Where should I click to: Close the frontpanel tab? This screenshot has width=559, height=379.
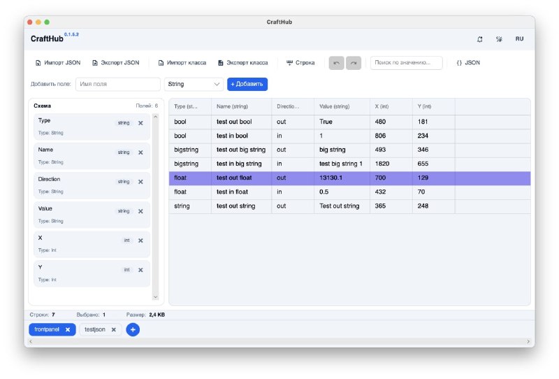68,330
